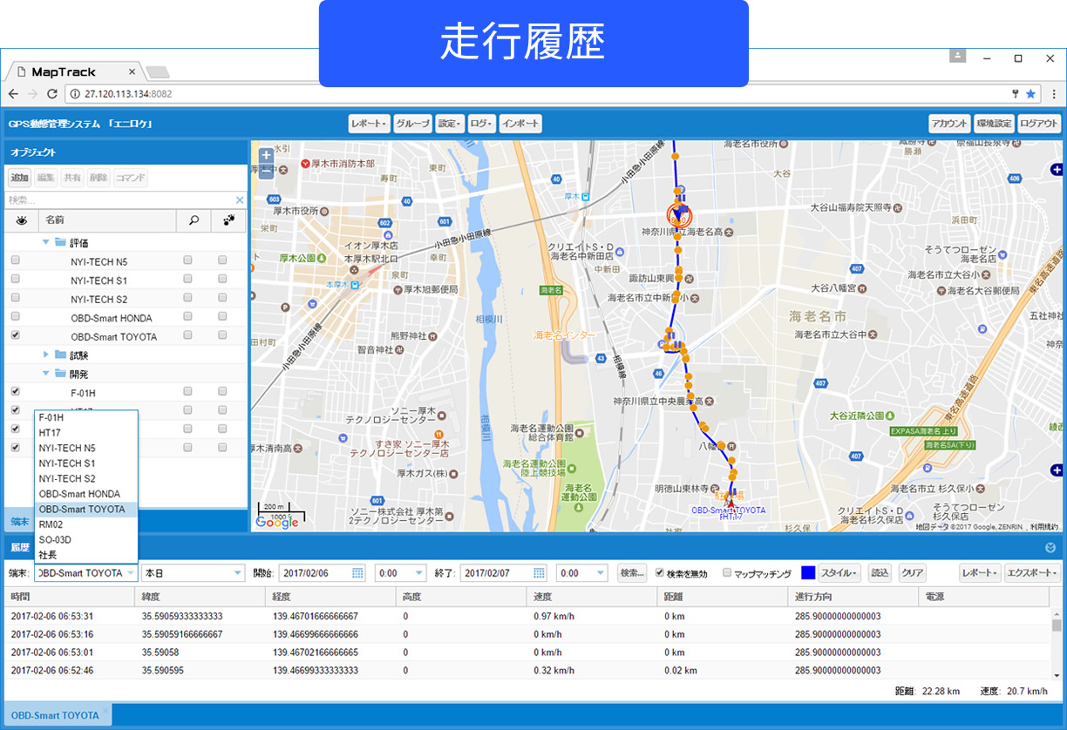Image resolution: width=1067 pixels, height=730 pixels.
Task: Choose NYI-TECH N5 in the dropdown list
Action: [x=86, y=448]
